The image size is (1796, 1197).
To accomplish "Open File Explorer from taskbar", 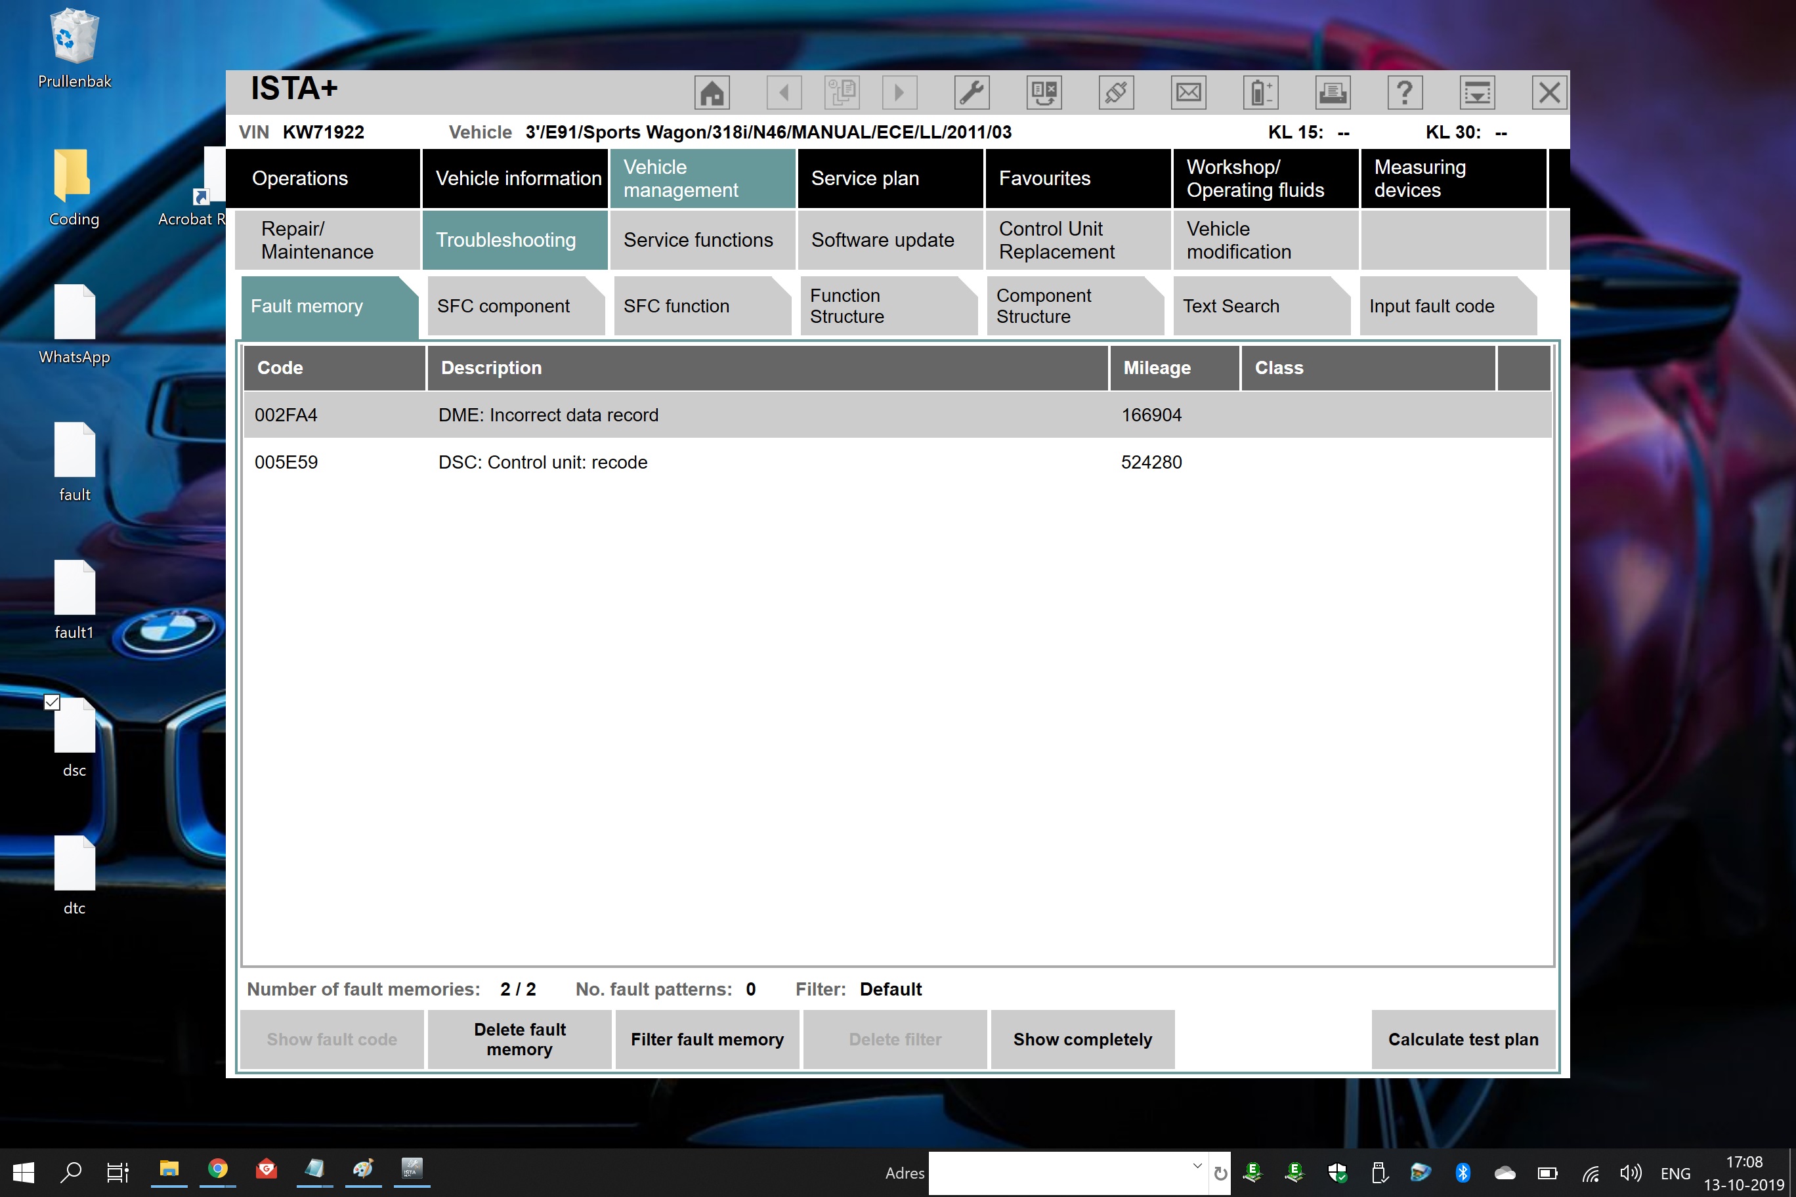I will [x=169, y=1169].
